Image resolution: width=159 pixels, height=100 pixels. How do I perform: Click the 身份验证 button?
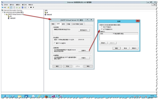84,30
